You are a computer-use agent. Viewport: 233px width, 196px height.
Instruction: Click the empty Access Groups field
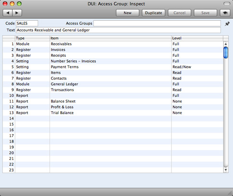point(157,23)
